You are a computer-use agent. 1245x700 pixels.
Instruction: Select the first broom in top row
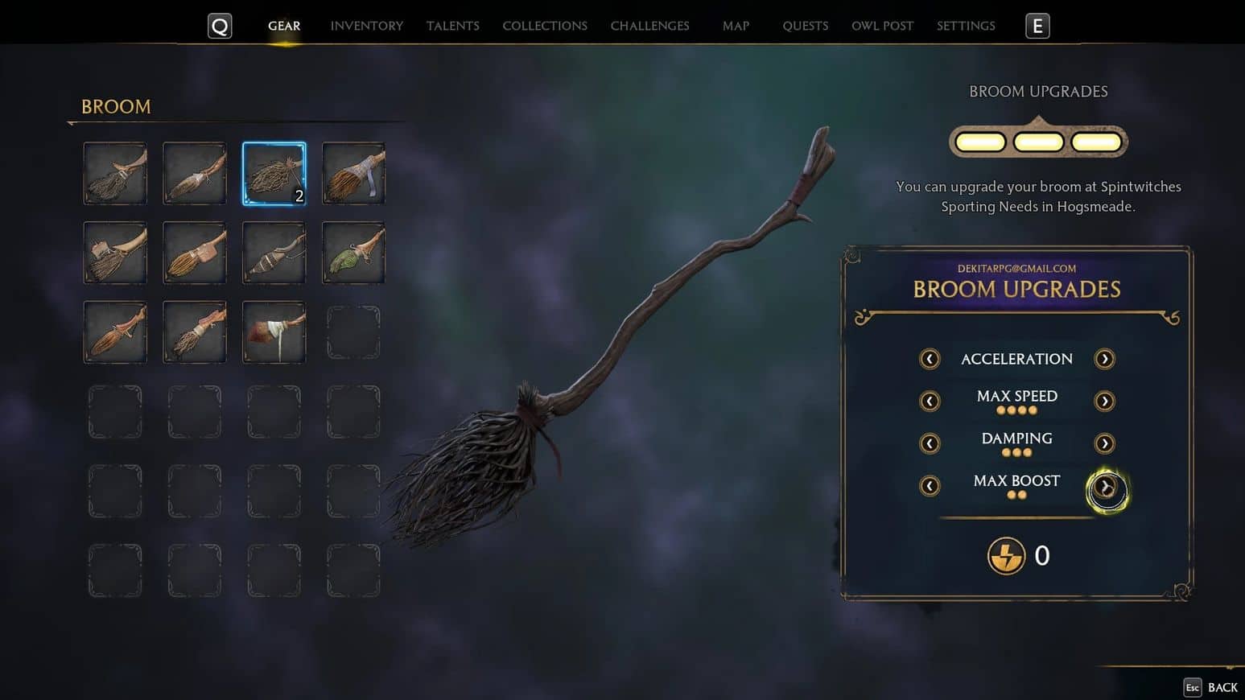tap(115, 174)
